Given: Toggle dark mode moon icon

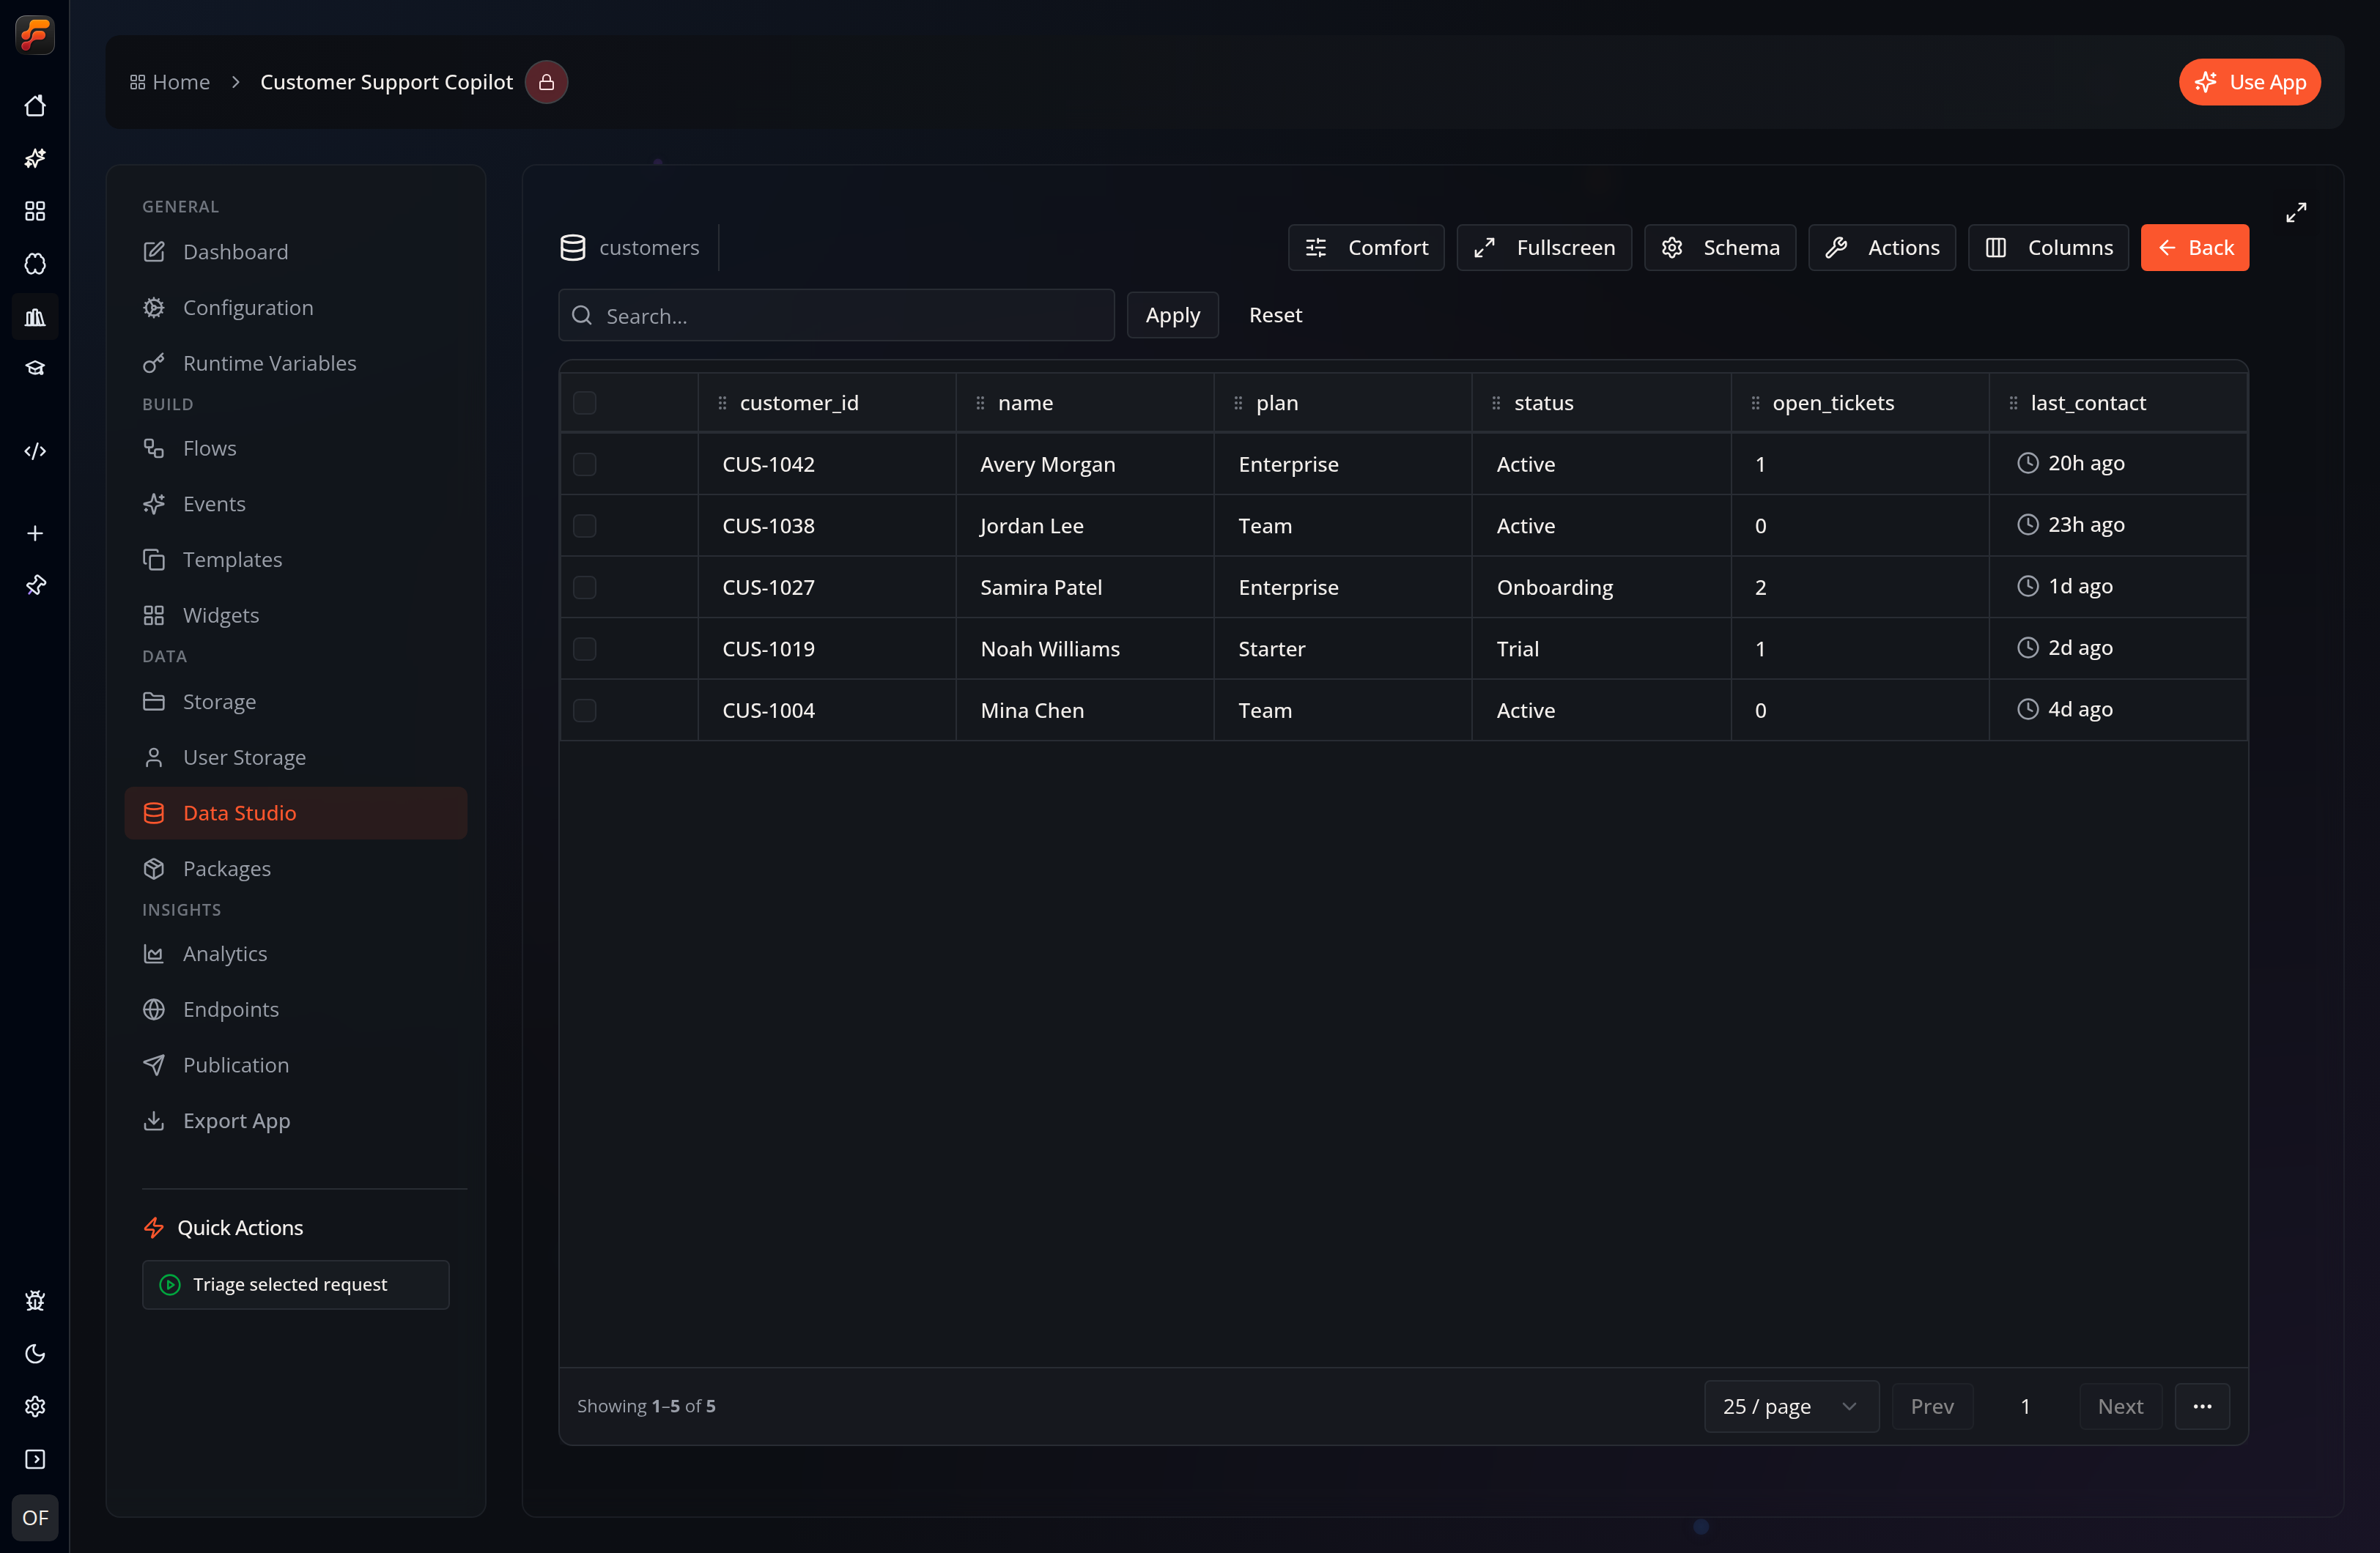Looking at the screenshot, I should [x=35, y=1354].
